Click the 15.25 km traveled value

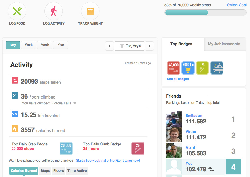pos(29,115)
